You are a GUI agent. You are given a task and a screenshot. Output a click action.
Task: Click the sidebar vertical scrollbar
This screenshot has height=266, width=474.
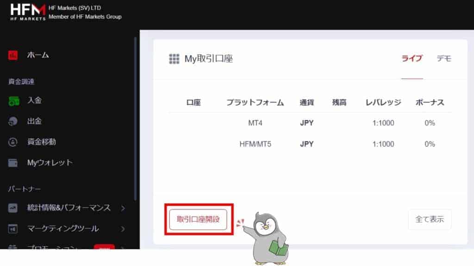pyautogui.click(x=136, y=119)
